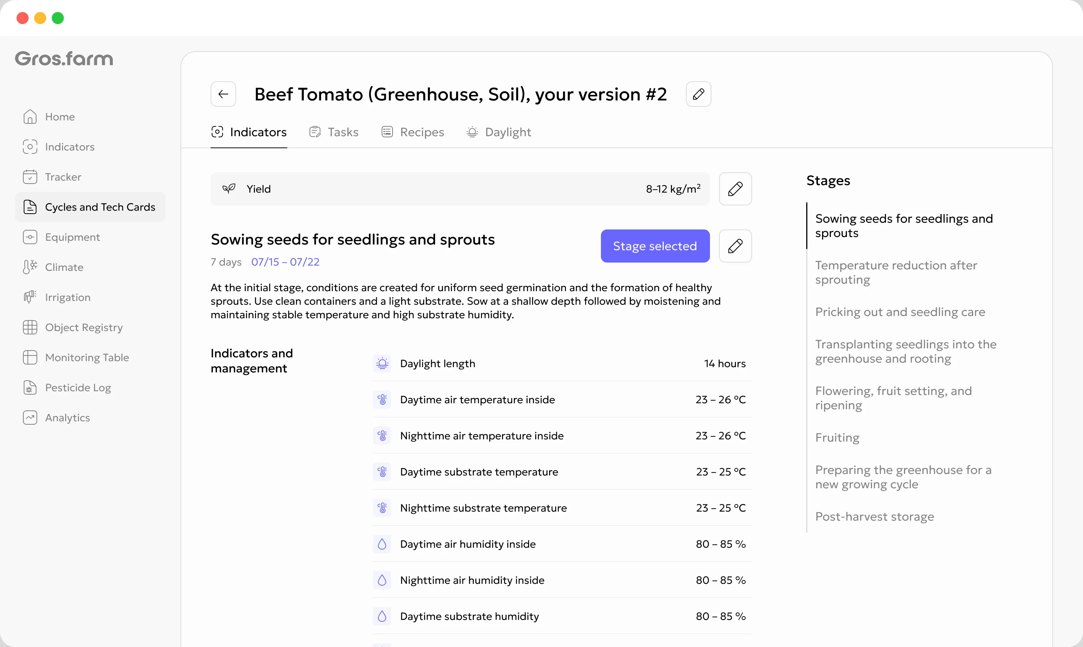Open the Daylight tab
The image size is (1083, 647).
point(499,132)
